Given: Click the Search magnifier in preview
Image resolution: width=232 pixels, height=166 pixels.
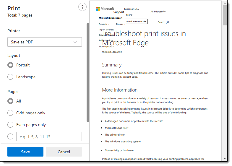Looking at the screenshot, I should 168,22.
